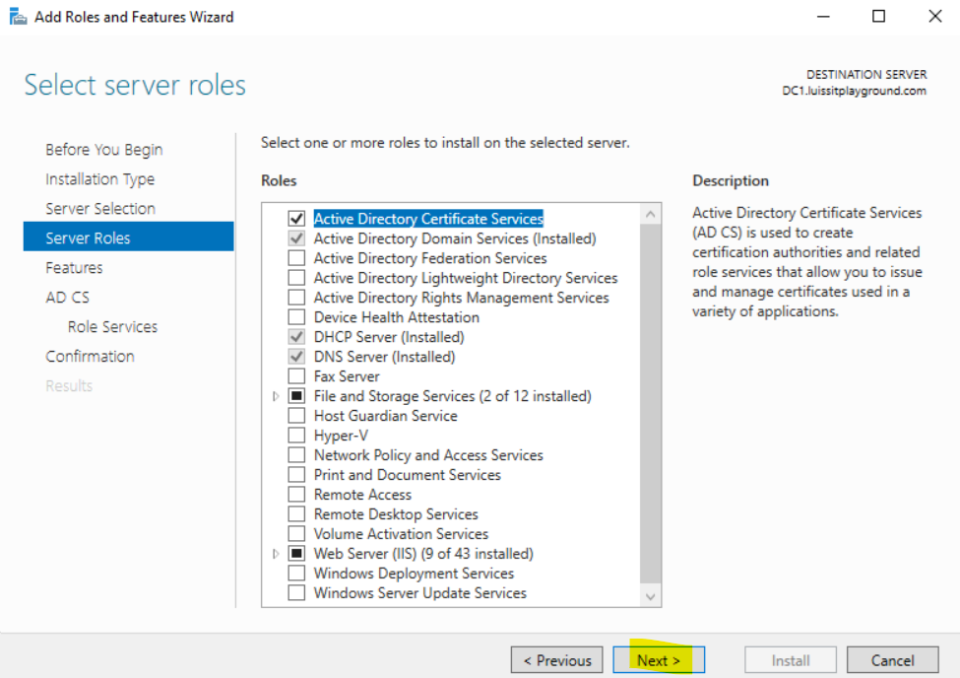
Task: Check Network Policy and Access Services
Action: pyautogui.click(x=296, y=455)
